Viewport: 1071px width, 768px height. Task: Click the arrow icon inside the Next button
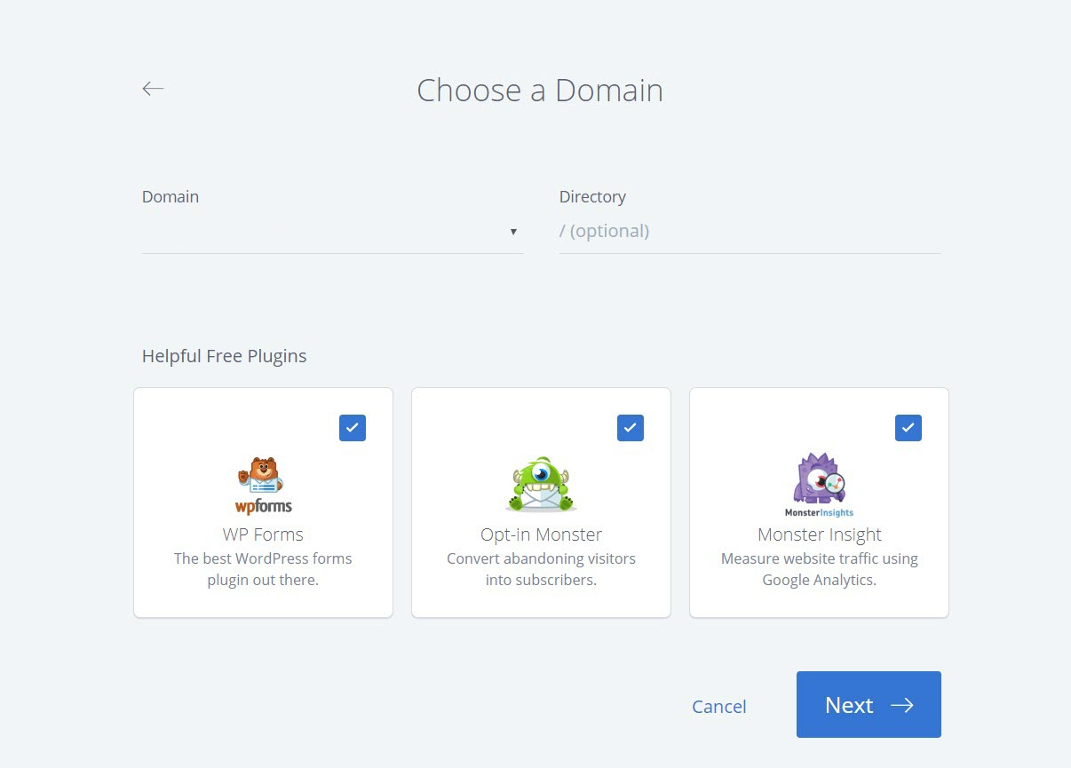(903, 705)
